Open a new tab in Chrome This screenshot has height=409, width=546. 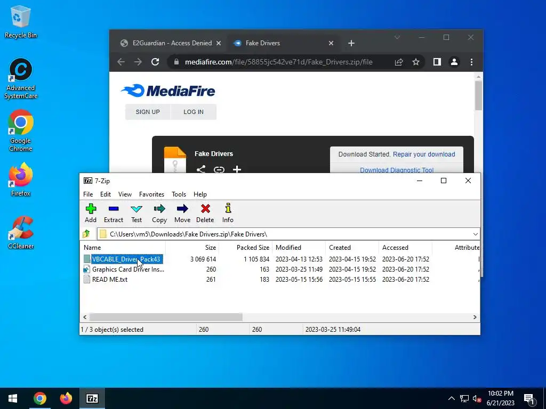[351, 43]
